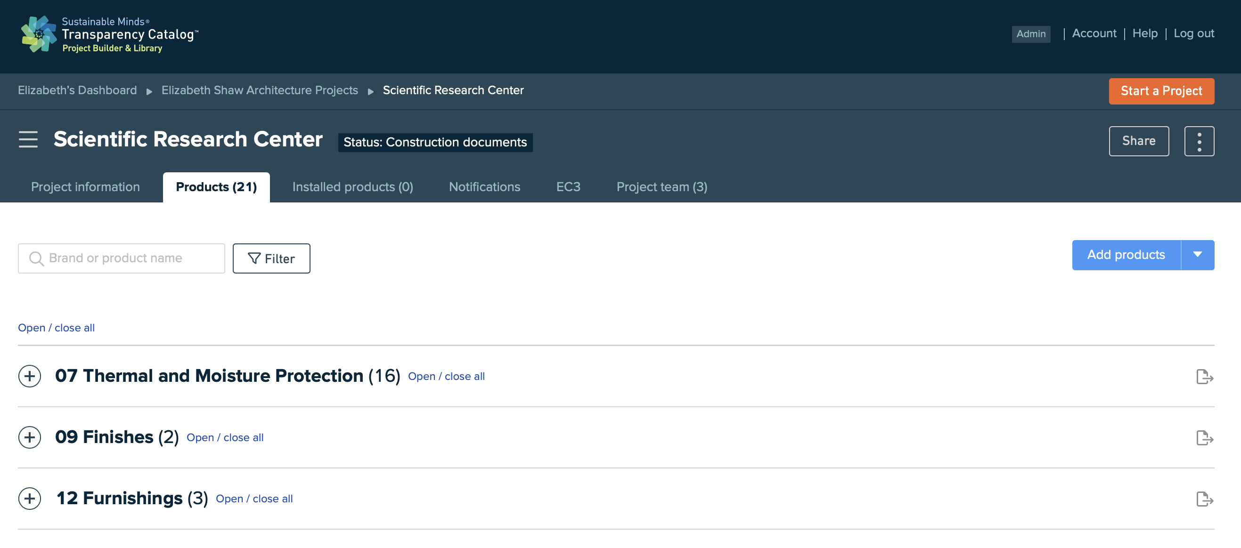
Task: Open the Help link
Action: pos(1144,33)
